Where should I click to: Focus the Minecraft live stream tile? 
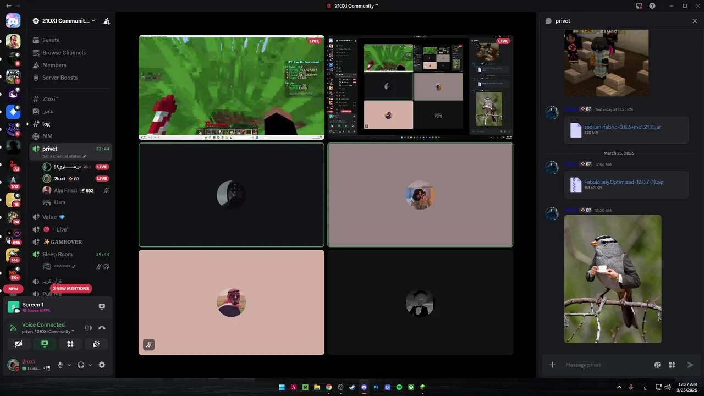point(232,87)
